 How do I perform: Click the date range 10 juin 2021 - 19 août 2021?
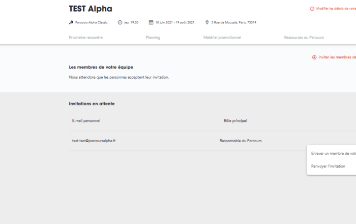pos(175,22)
